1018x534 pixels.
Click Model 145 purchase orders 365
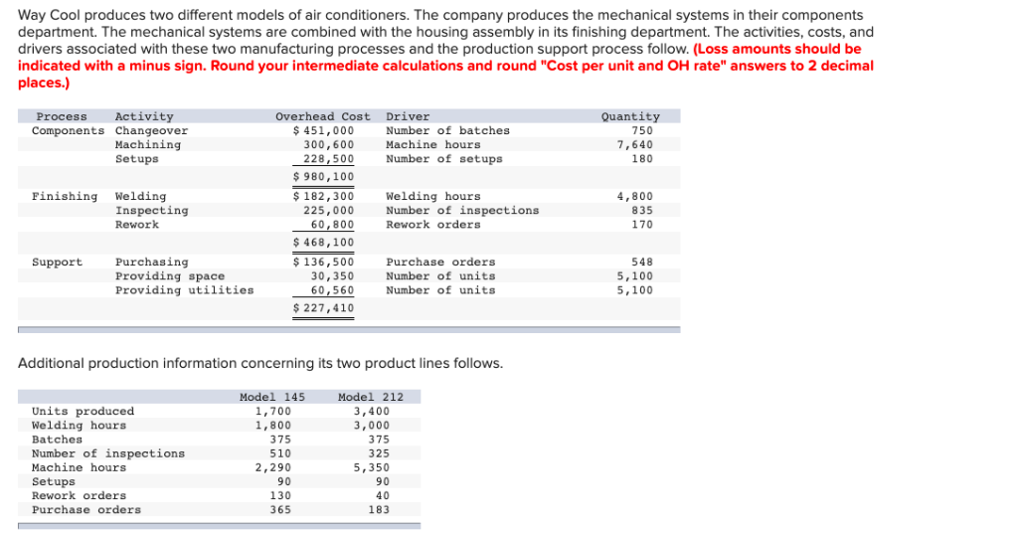(x=280, y=510)
